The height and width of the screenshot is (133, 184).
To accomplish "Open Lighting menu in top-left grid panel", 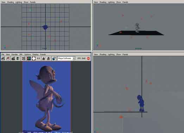I will [x=19, y=2].
